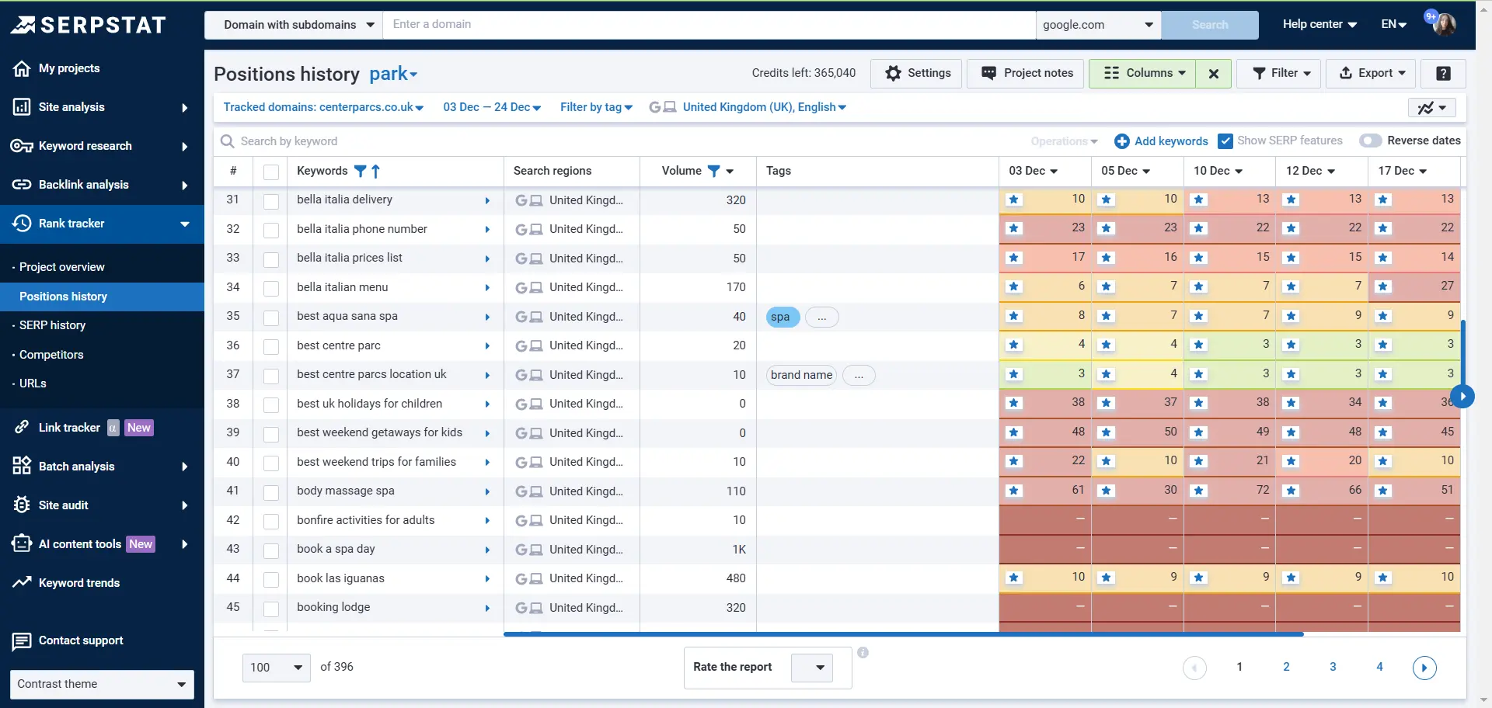Expand the Filter by tag dropdown
The image size is (1492, 708).
(596, 107)
